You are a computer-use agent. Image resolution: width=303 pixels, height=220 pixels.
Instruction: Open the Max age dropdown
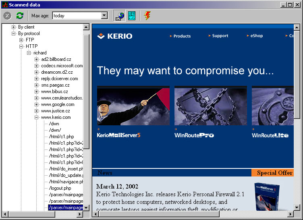[x=104, y=15]
